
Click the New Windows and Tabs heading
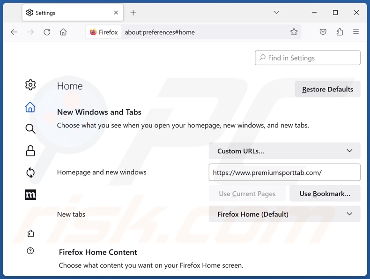click(99, 112)
